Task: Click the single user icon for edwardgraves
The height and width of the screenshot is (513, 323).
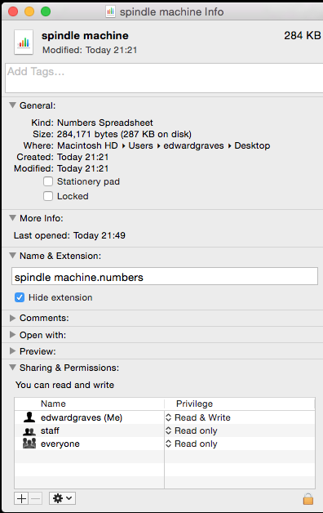Action: 29,417
